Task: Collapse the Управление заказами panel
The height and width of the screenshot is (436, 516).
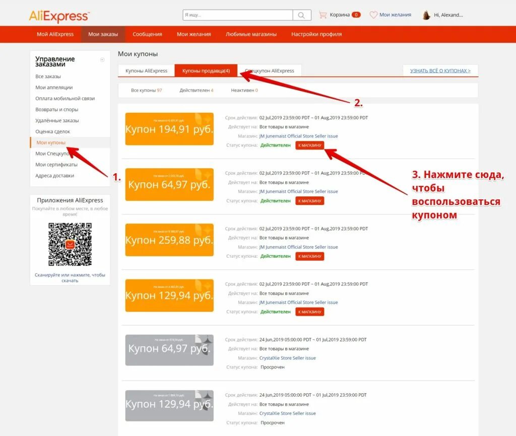Action: point(102,59)
